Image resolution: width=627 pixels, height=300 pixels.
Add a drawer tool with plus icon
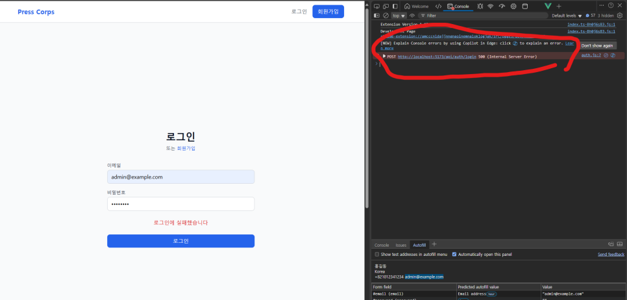click(434, 244)
